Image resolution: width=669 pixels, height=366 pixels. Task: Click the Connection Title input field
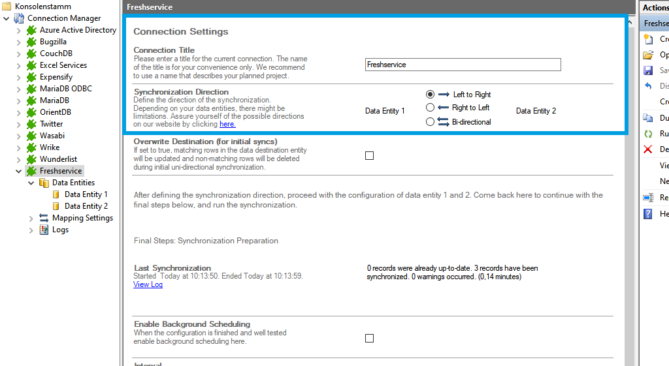tap(463, 65)
